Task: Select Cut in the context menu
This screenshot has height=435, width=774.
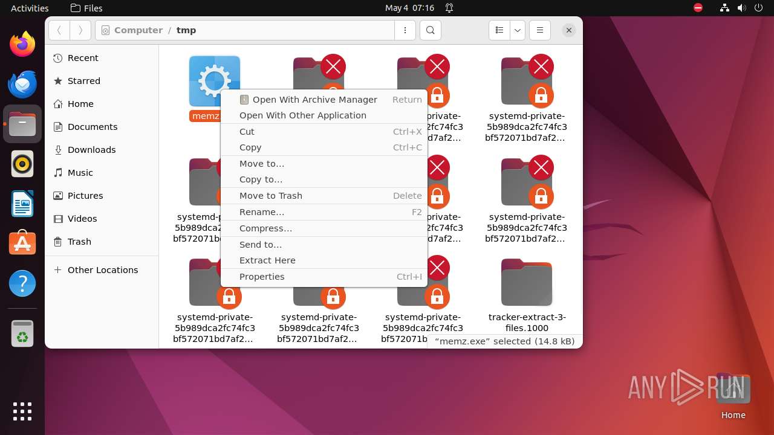Action: point(325,132)
